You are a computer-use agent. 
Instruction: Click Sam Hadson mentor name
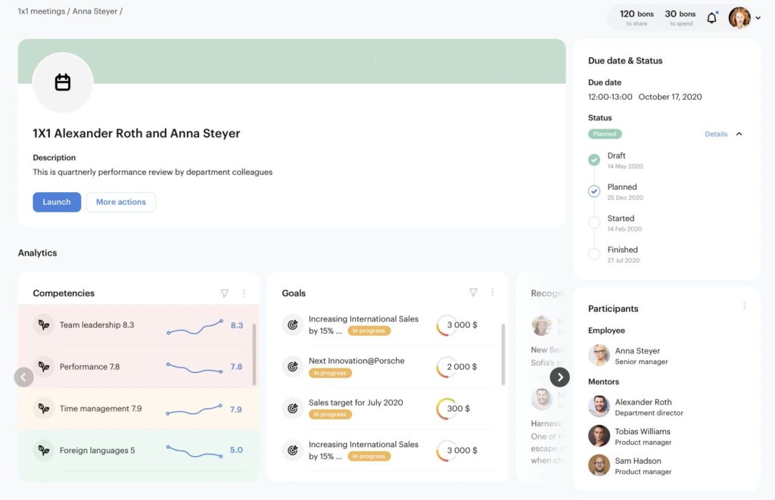[638, 461]
